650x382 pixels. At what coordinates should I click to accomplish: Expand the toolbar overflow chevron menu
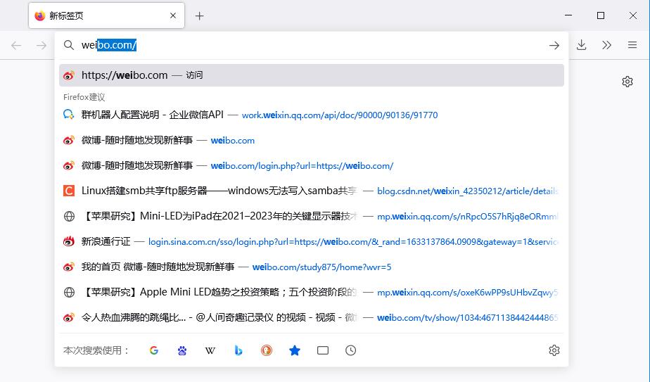(x=607, y=45)
